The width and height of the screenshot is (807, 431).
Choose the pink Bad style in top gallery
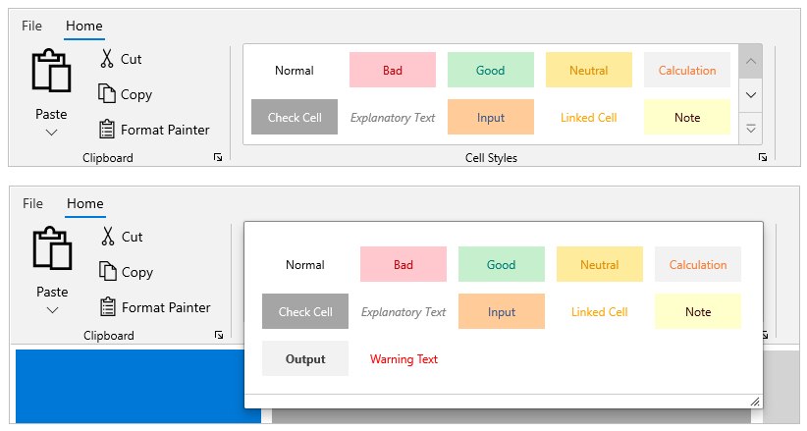pyautogui.click(x=393, y=70)
